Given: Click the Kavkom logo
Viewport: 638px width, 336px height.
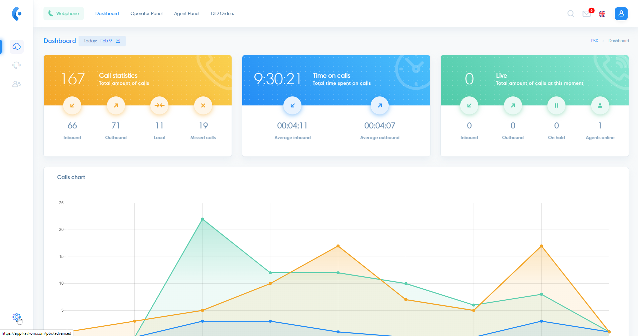Looking at the screenshot, I should (16, 14).
